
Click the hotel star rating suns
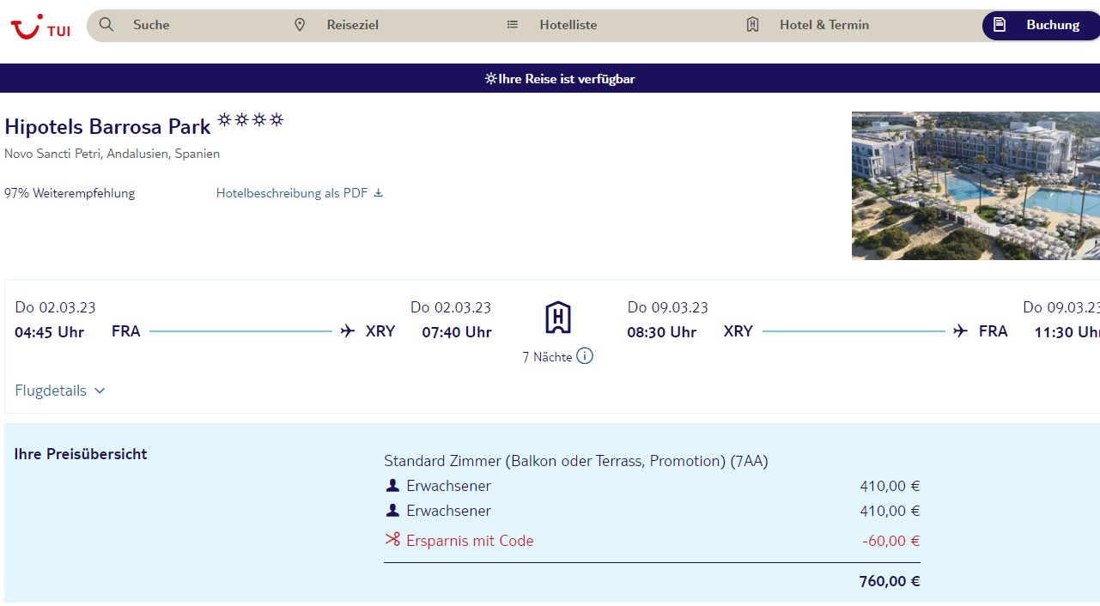(x=250, y=119)
